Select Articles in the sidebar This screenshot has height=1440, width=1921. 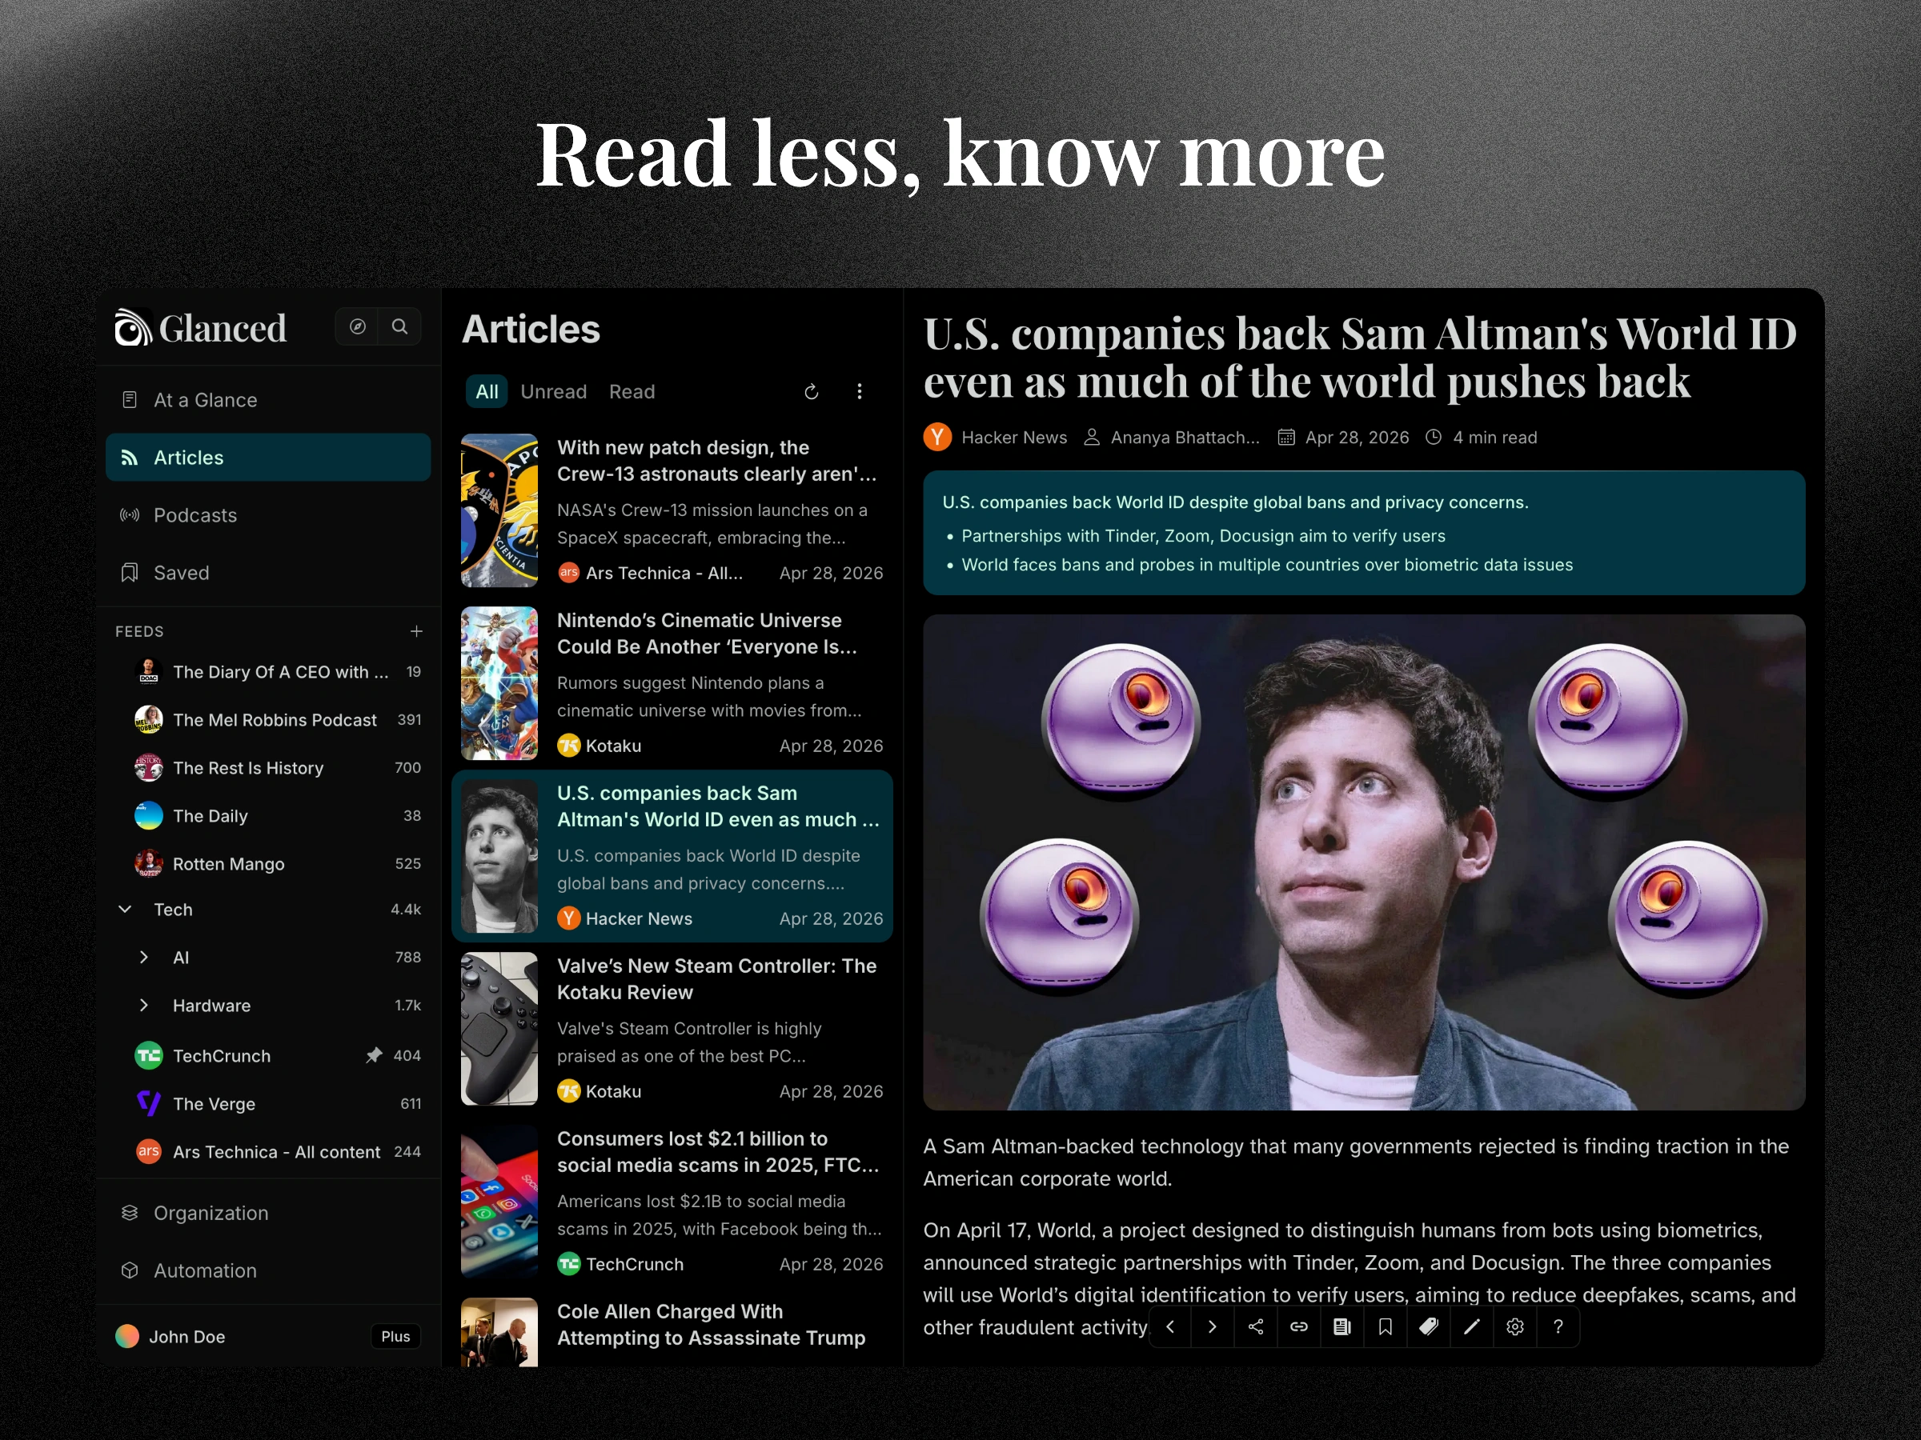coord(268,458)
